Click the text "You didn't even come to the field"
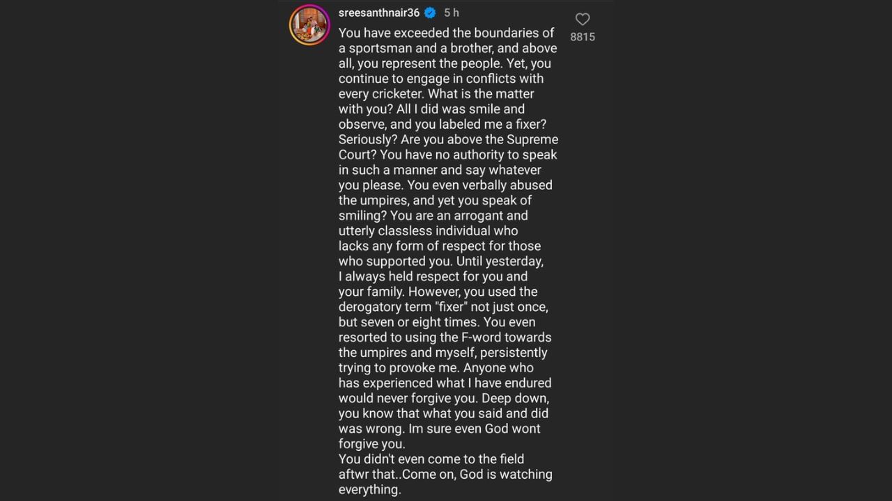 pos(431,459)
